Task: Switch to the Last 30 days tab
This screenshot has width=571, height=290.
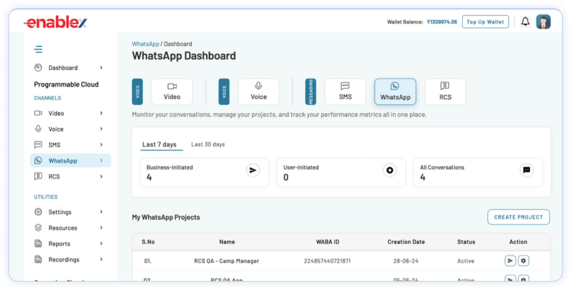Action: pyautogui.click(x=208, y=144)
